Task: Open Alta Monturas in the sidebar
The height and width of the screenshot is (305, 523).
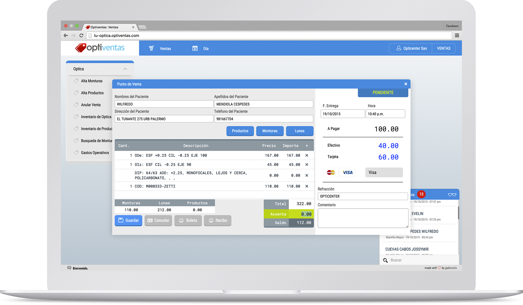Action: click(x=91, y=81)
